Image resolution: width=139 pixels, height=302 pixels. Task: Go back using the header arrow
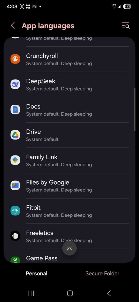(x=13, y=26)
